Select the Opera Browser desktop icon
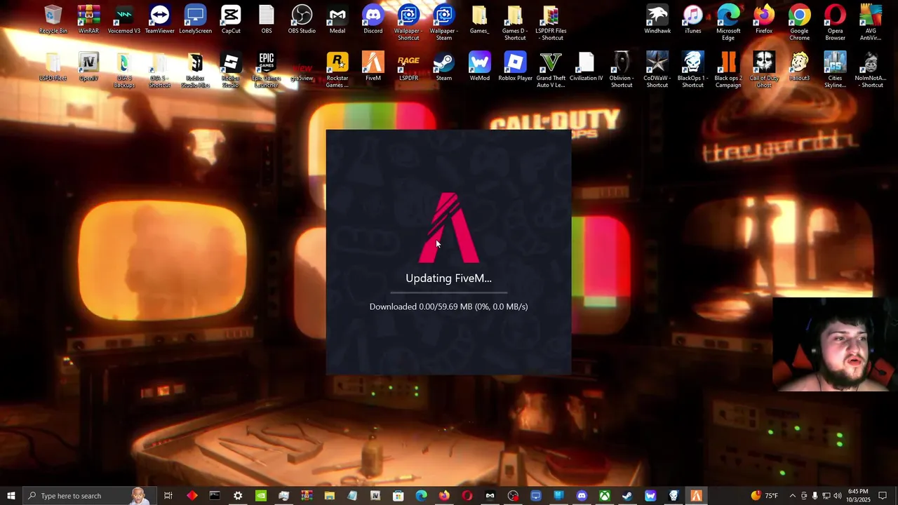898x505 pixels. tap(835, 23)
